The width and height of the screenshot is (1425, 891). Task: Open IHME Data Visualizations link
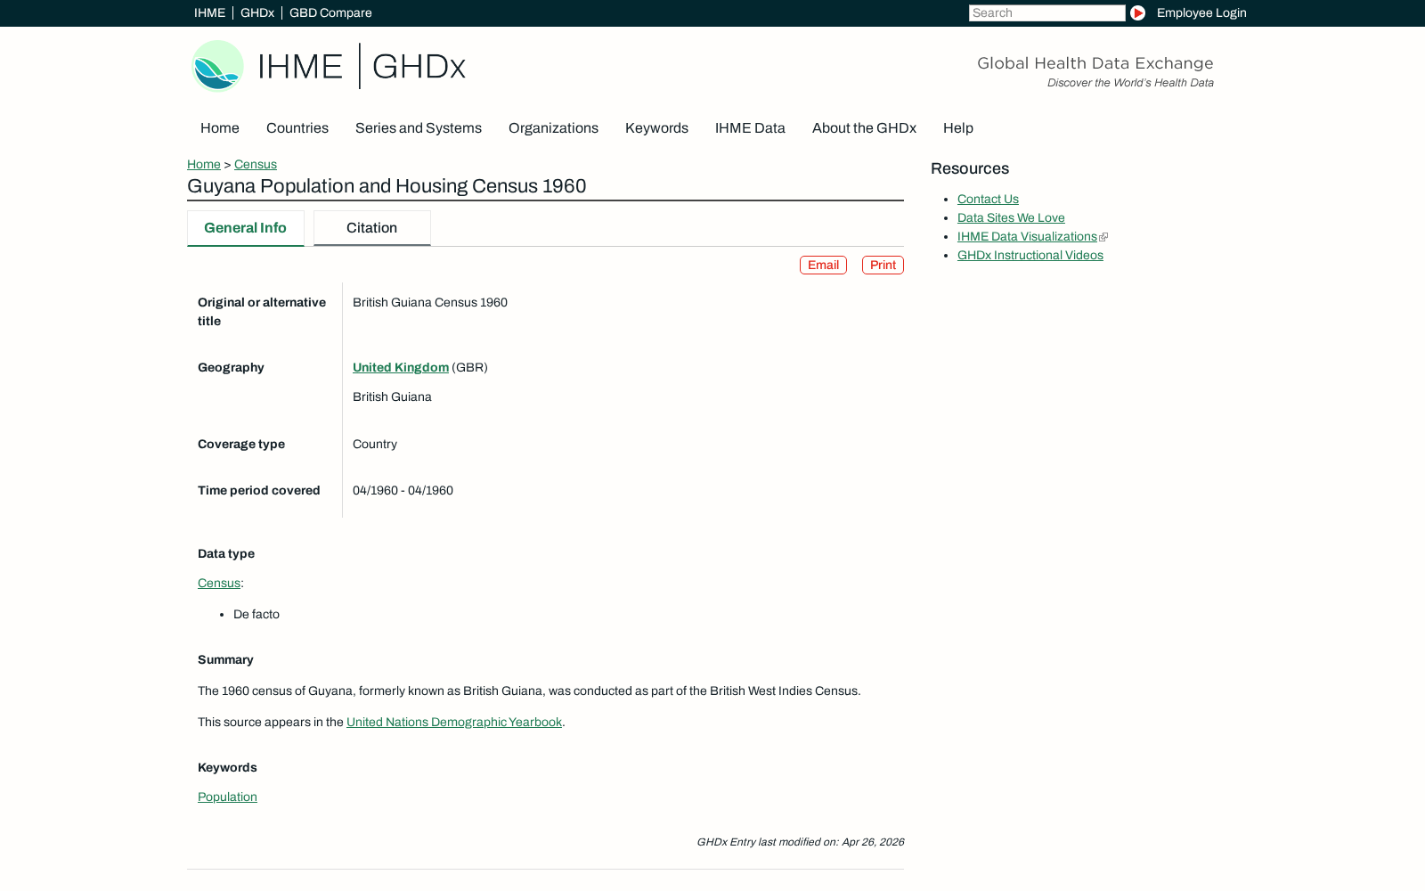pyautogui.click(x=1027, y=236)
